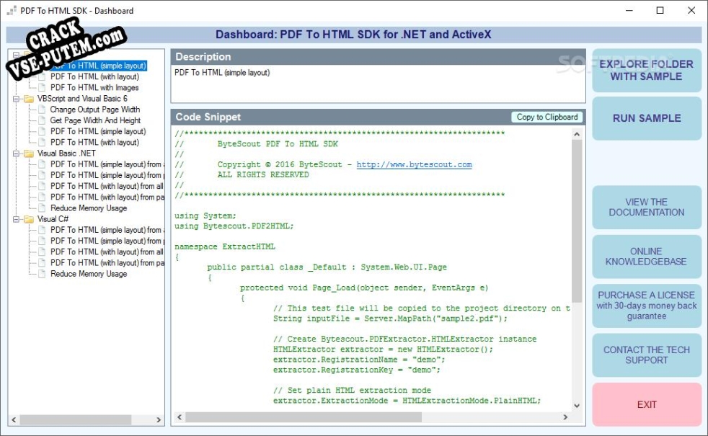Collapse the VBScript and Visual Basic 6 node
708x436 pixels.
(x=17, y=99)
